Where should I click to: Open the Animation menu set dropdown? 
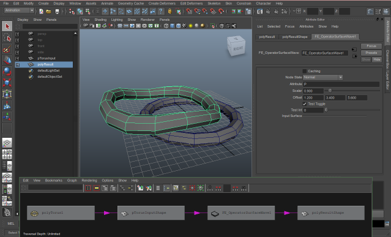click(x=19, y=10)
